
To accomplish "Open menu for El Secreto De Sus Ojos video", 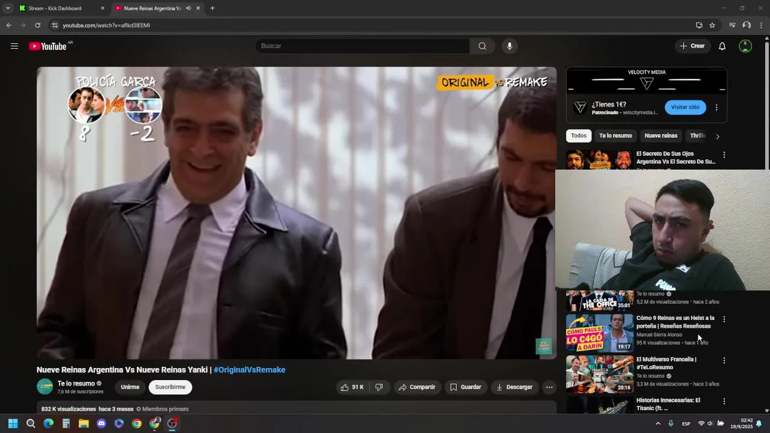I will [724, 155].
